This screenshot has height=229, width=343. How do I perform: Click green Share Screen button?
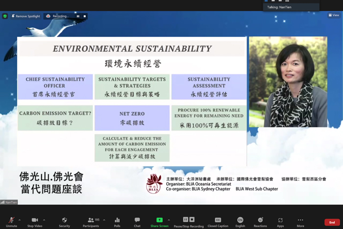point(159,222)
